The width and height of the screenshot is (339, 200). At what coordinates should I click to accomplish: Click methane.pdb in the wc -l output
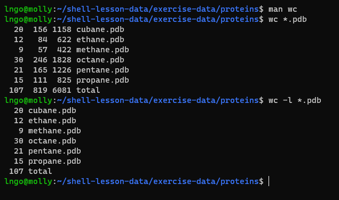[x=54, y=131]
